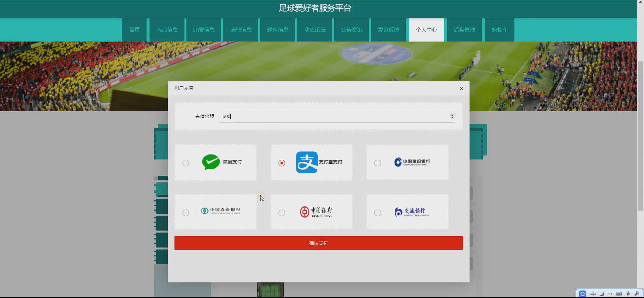Click the 用户充值 dialog title text
The width and height of the screenshot is (644, 298).
coord(184,88)
